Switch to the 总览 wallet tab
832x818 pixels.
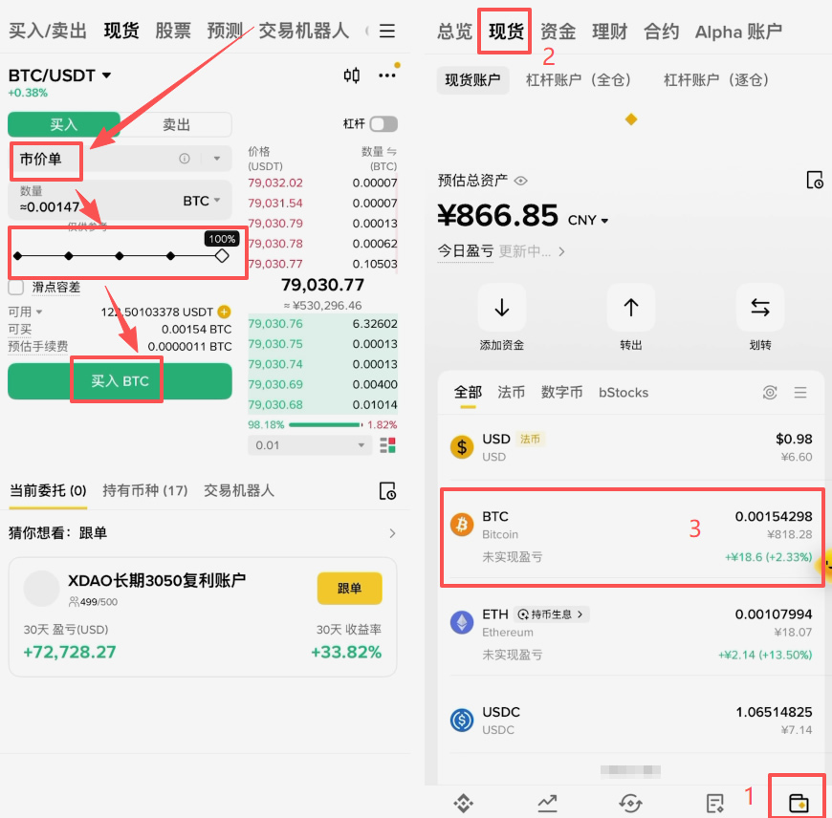tap(455, 32)
